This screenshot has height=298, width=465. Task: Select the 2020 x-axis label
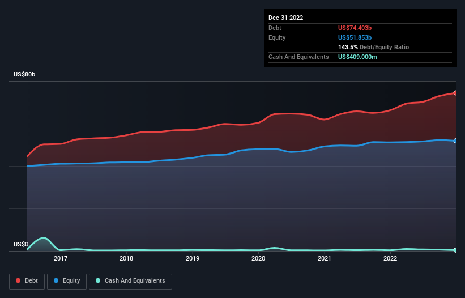click(x=258, y=258)
